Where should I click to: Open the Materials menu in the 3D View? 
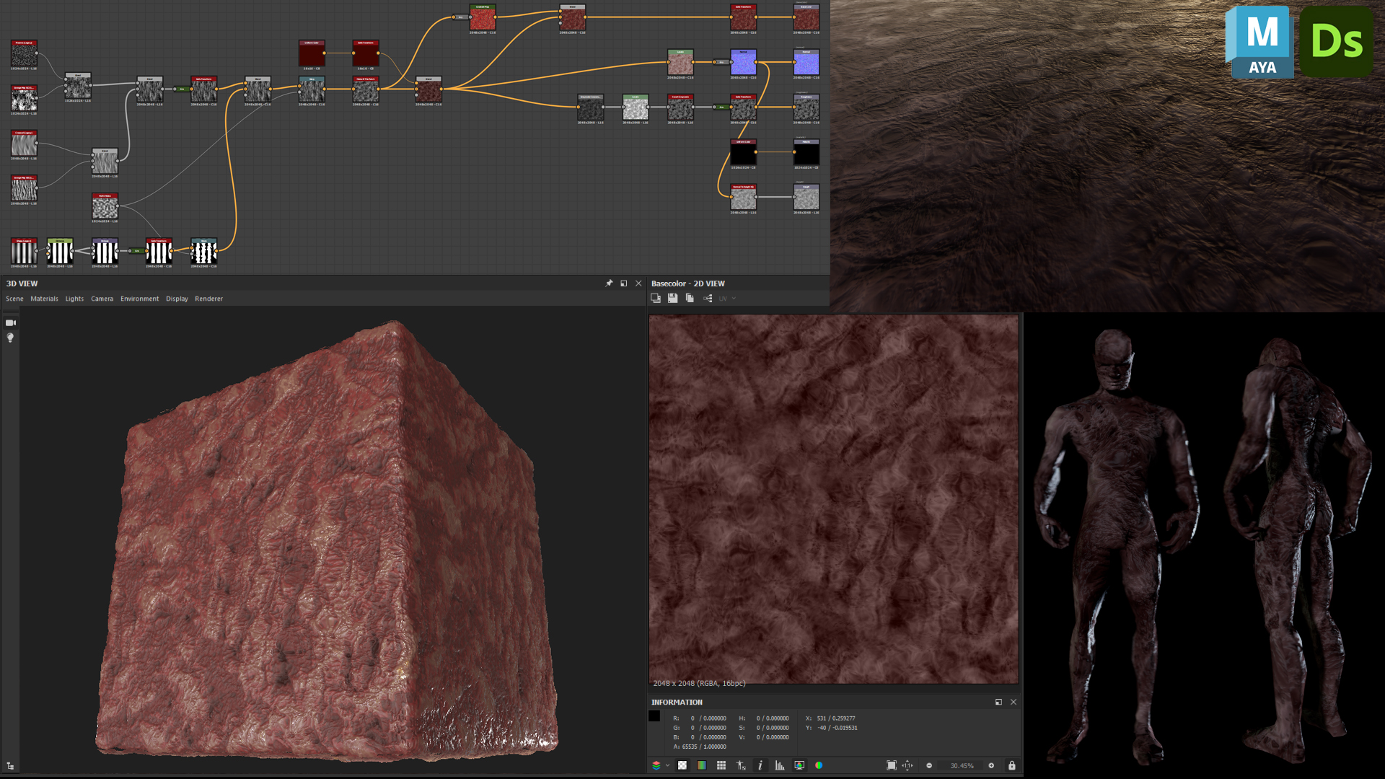click(45, 299)
